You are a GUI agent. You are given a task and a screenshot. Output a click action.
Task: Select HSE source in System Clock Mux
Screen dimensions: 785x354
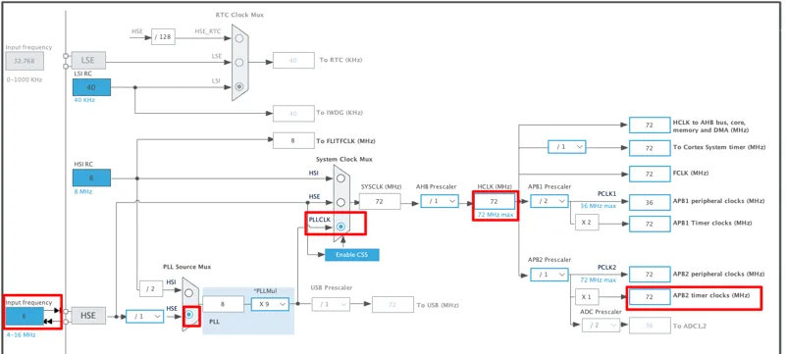point(340,203)
